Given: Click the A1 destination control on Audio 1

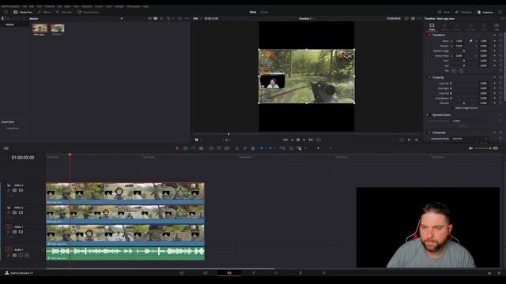Looking at the screenshot, I should point(9,249).
